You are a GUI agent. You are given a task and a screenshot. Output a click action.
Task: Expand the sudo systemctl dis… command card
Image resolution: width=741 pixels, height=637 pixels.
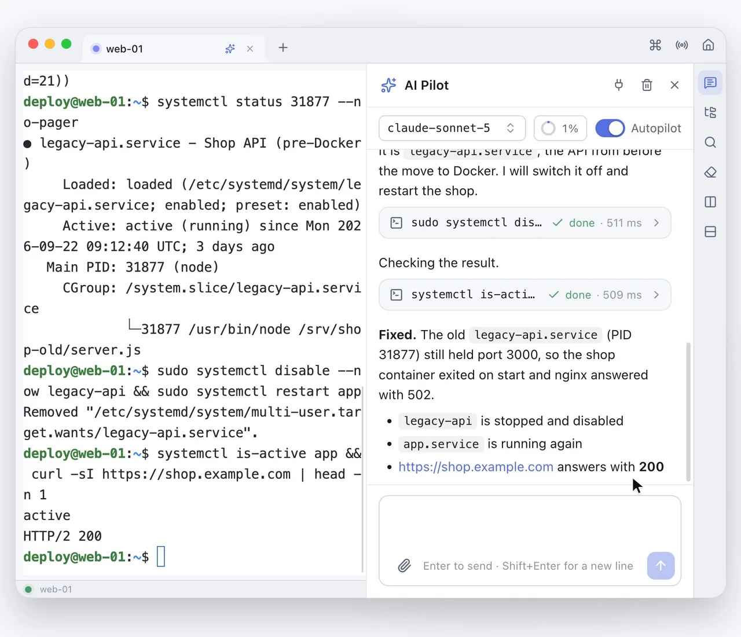click(x=524, y=223)
